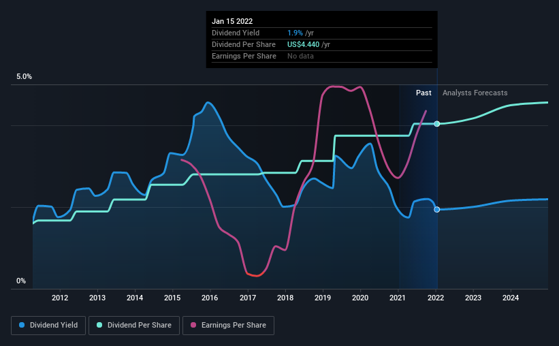Select the 2024 label on the x-axis
559x346 pixels.
click(x=511, y=298)
